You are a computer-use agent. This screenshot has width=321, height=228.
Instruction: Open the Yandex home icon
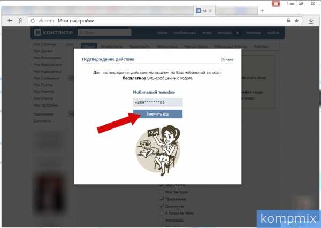click(20, 21)
